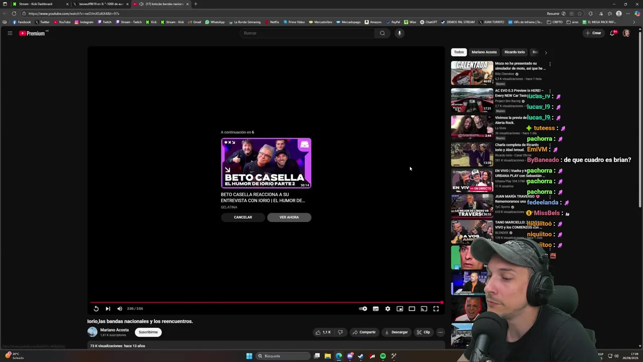Open the Copilot sidebar icon
Viewport: 643px width, 362px height.
tap(637, 14)
